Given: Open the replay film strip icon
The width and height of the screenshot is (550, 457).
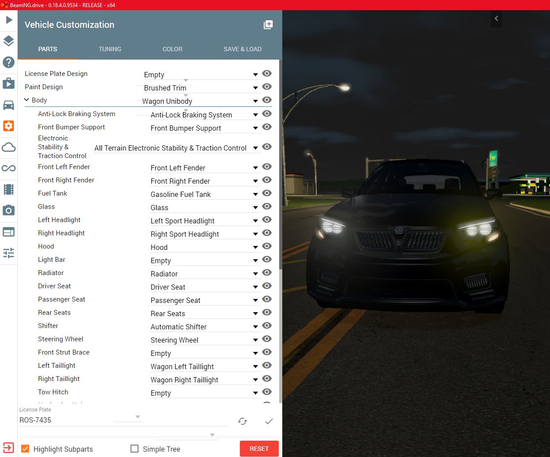Looking at the screenshot, I should [9, 189].
